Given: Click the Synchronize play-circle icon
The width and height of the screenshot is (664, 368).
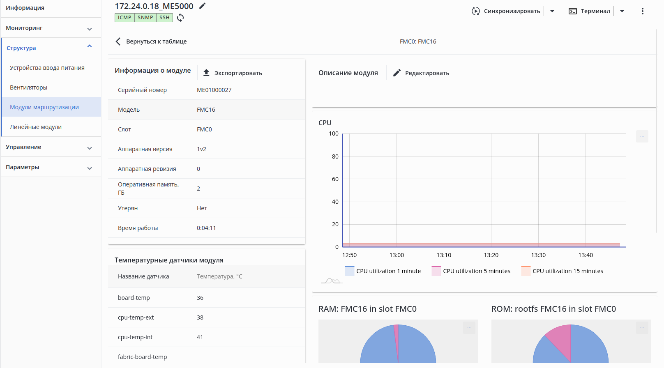Looking at the screenshot, I should coord(475,11).
